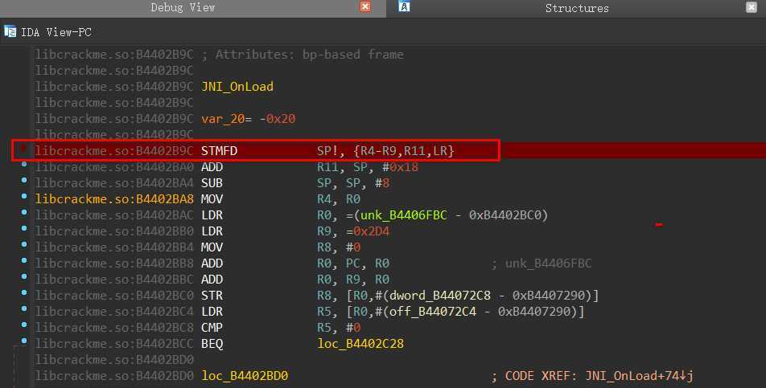This screenshot has width=766, height=388.
Task: Click the '; unk_B4406FBC' comment
Action: [x=542, y=263]
